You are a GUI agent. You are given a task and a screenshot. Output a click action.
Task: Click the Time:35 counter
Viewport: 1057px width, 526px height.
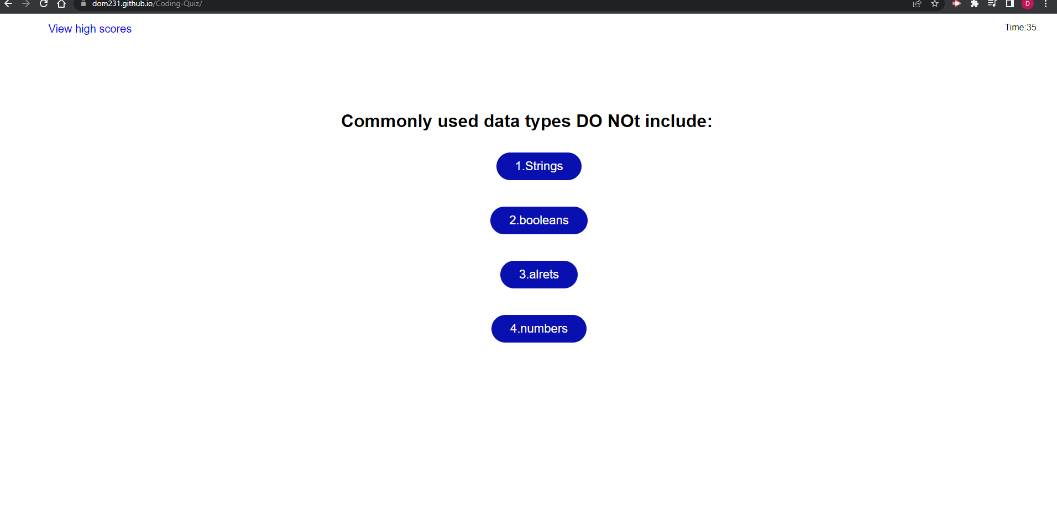(x=1020, y=27)
